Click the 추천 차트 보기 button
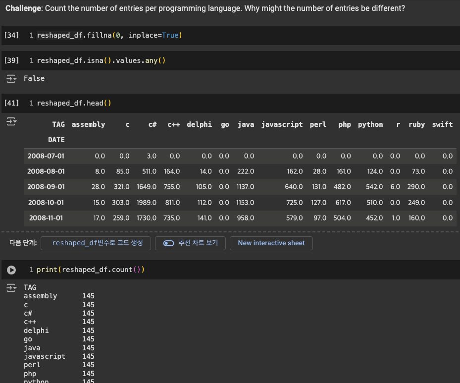This screenshot has width=460, height=383. pyautogui.click(x=190, y=243)
